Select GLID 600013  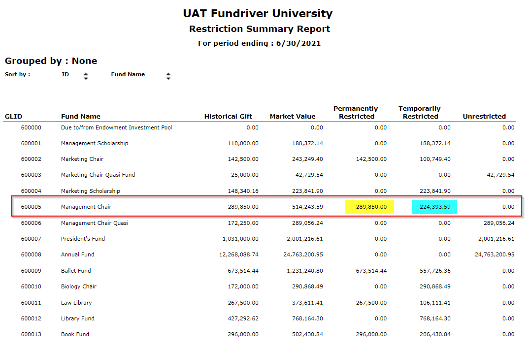coord(31,334)
